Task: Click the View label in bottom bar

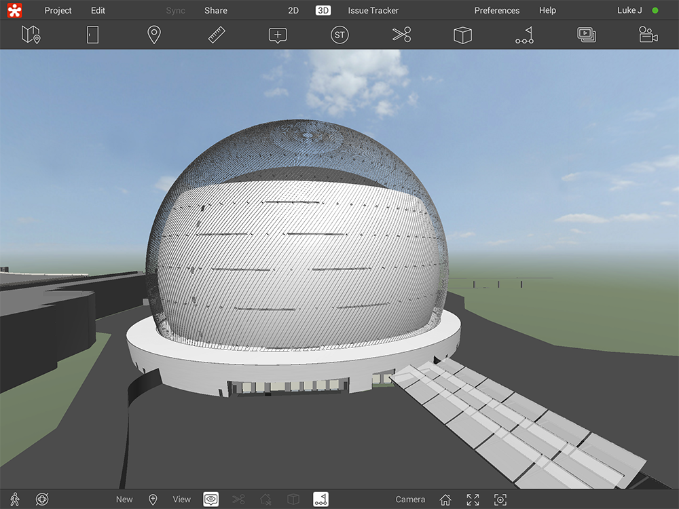Action: click(x=181, y=499)
